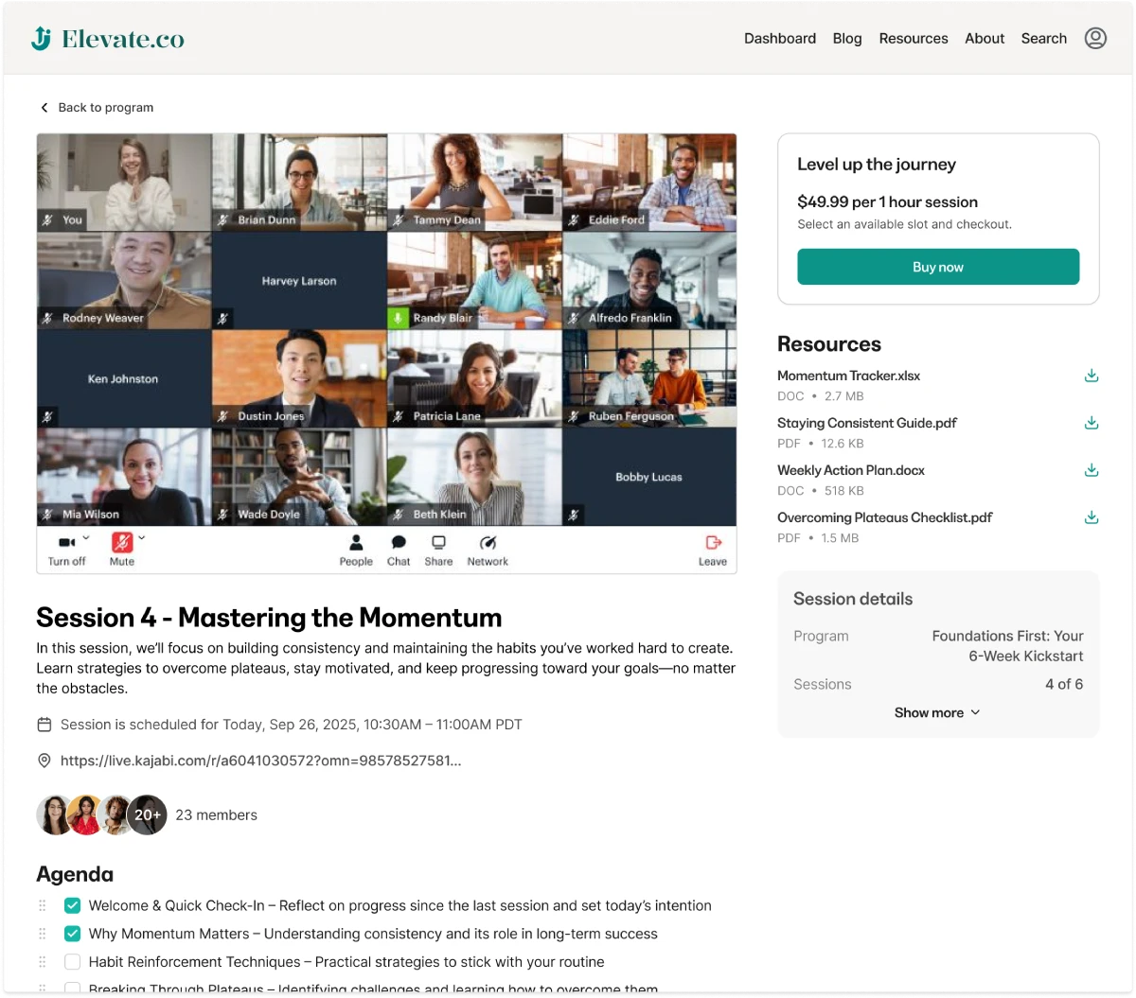Open the People panel icon

pos(356,543)
